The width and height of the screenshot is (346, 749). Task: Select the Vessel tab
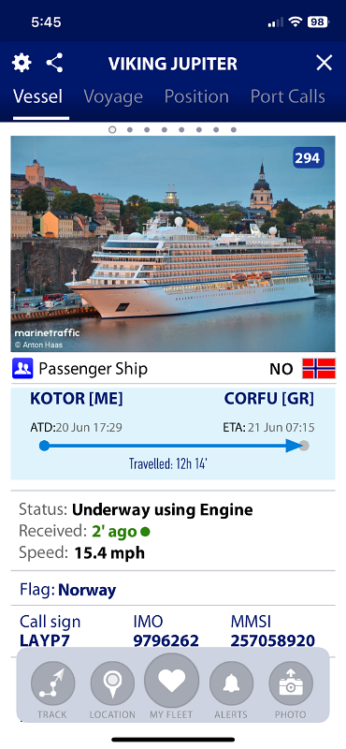[x=37, y=96]
